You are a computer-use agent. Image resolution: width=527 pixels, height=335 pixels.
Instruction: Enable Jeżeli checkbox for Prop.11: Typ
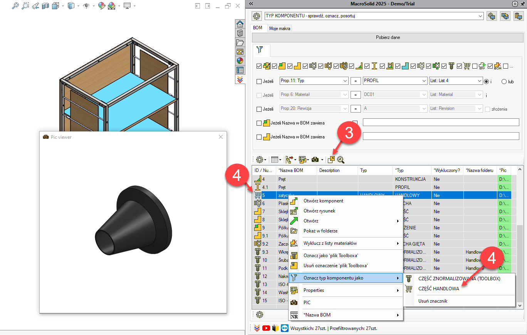point(259,81)
